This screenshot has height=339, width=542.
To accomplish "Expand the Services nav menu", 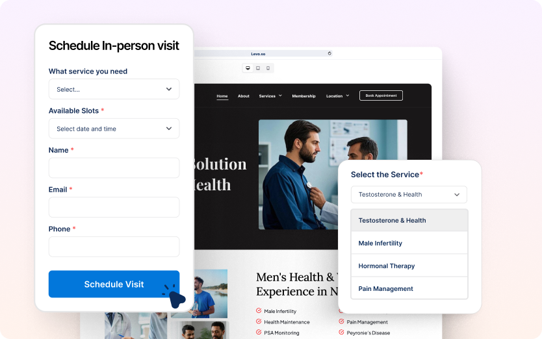I will [270, 95].
